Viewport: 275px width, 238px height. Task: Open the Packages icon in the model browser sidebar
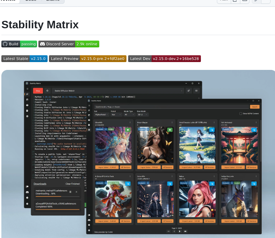(x=89, y=115)
